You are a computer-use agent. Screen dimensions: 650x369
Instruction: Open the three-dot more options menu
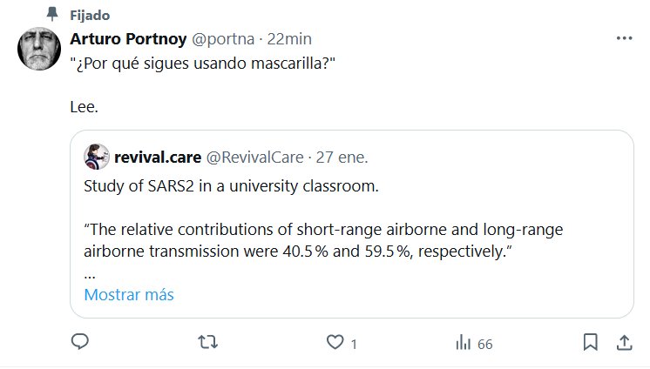point(624,39)
